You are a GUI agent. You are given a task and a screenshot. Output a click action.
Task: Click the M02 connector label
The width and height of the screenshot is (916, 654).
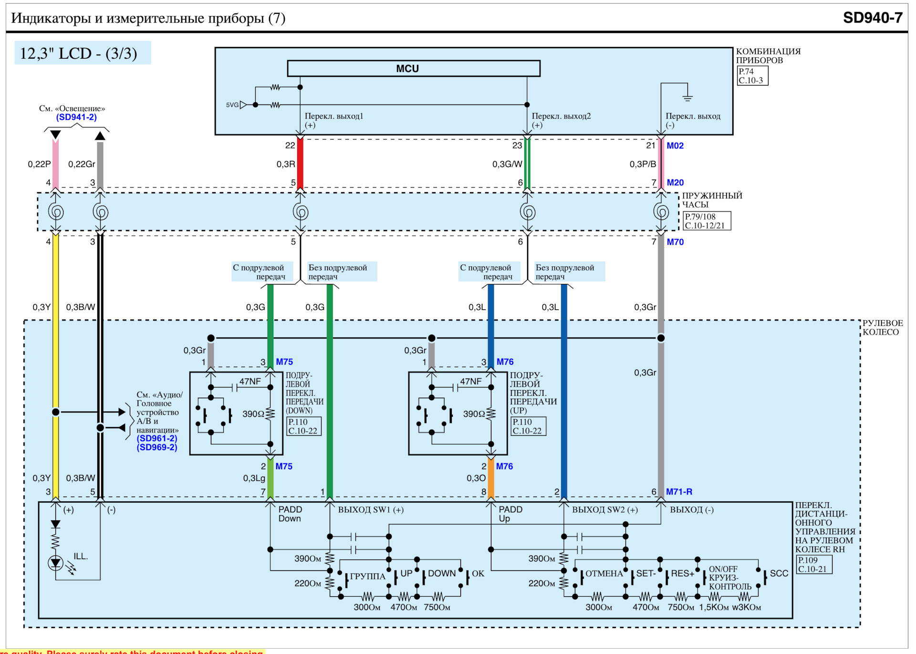pyautogui.click(x=675, y=146)
